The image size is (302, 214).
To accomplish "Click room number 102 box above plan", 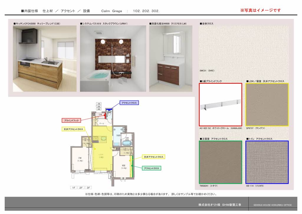I will tap(99, 104).
